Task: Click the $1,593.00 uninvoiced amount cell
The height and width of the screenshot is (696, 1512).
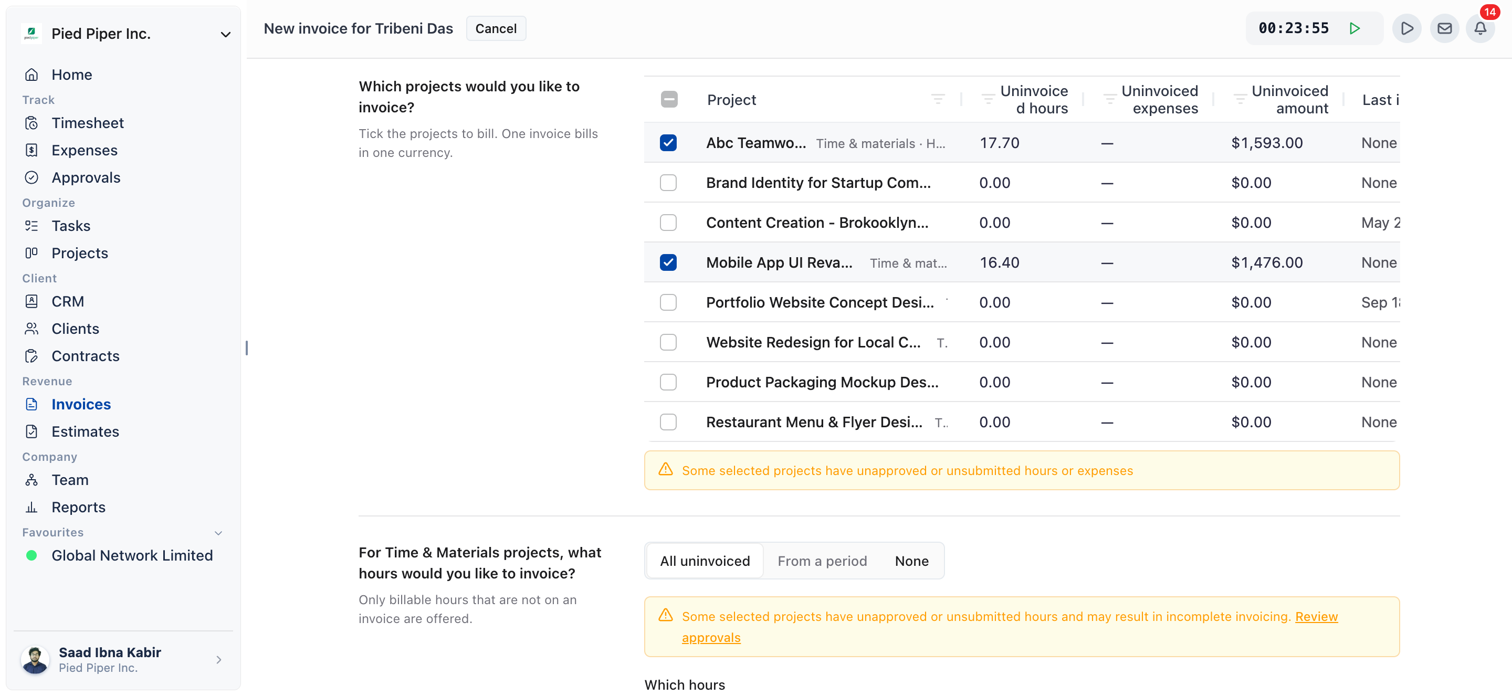Action: [x=1267, y=143]
